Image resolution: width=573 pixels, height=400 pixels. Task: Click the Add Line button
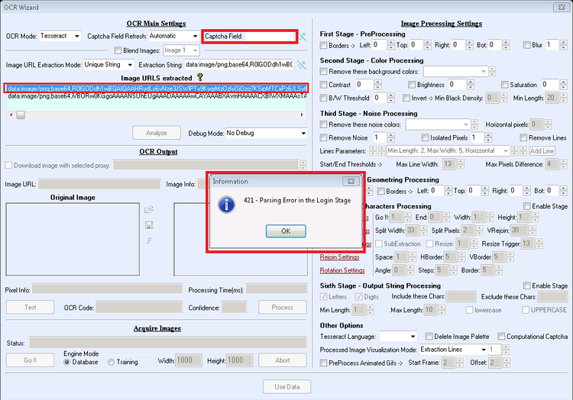542,150
